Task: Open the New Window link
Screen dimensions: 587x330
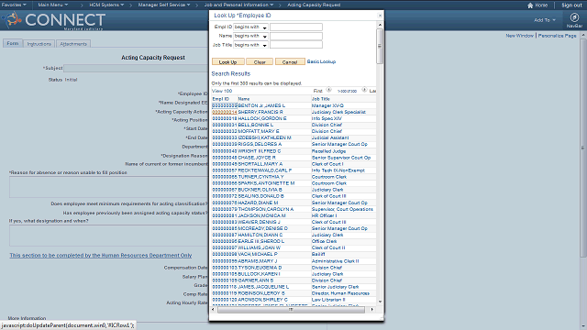Action: click(520, 36)
